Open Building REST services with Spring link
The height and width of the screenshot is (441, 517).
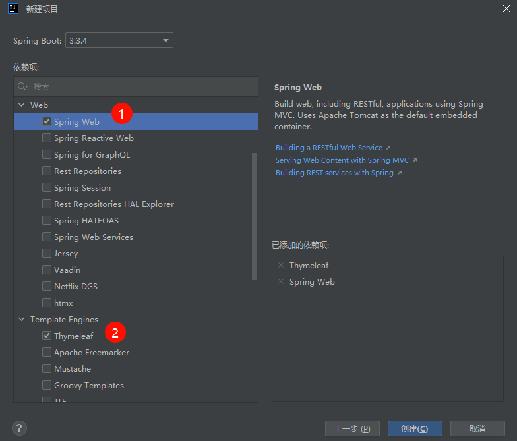pyautogui.click(x=334, y=173)
